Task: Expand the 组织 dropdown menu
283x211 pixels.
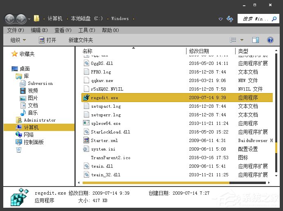Action: coord(18,40)
